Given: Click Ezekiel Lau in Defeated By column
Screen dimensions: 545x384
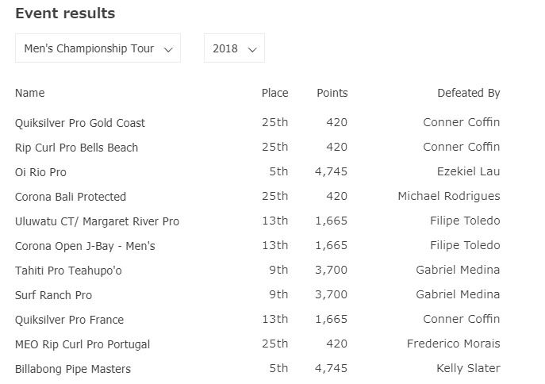Looking at the screenshot, I should (468, 171).
